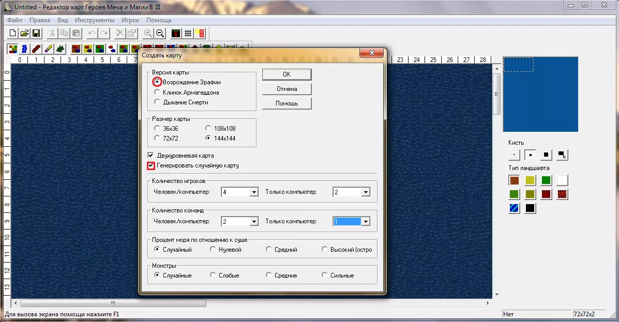Open a map file with the folder icon

[x=24, y=33]
